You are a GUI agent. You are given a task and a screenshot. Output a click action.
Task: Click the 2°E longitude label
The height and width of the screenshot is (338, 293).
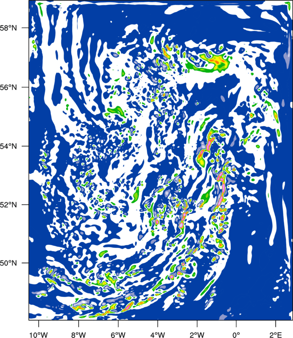click(275, 335)
